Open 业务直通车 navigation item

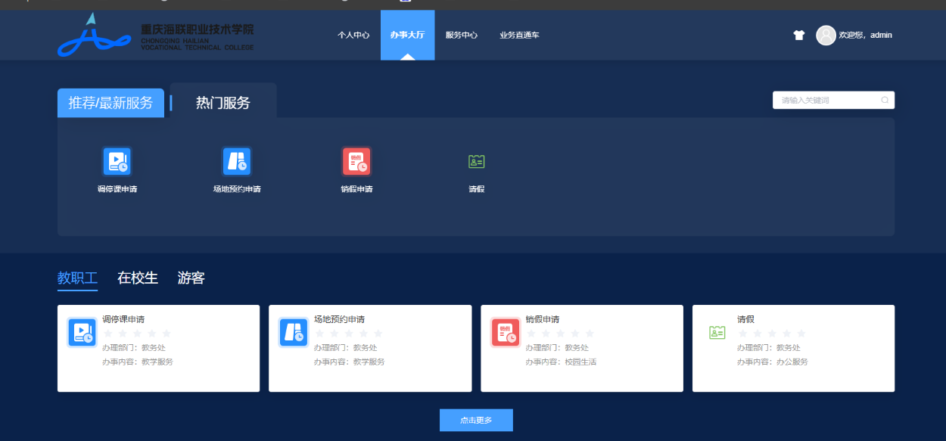coord(519,35)
